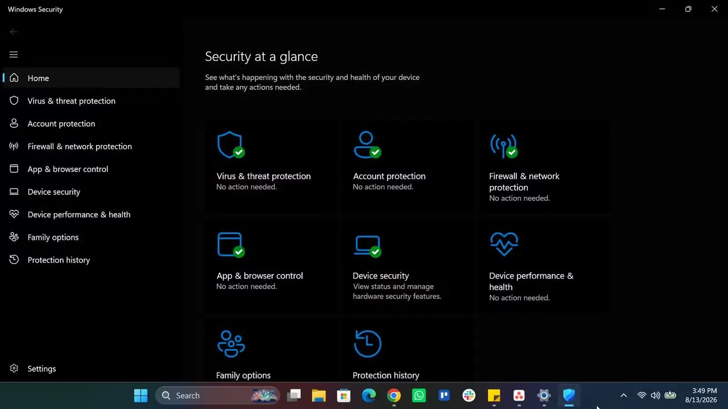Select Device security in sidebar
The height and width of the screenshot is (409, 728).
91,192
